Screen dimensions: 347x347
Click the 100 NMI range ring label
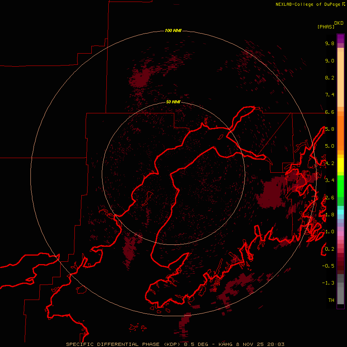point(173,30)
